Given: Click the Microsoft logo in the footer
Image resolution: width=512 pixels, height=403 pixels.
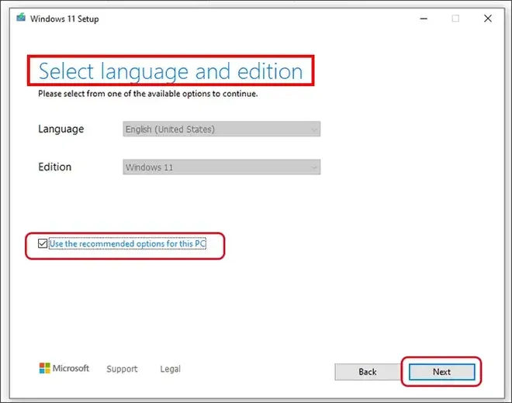Looking at the screenshot, I should click(x=64, y=368).
